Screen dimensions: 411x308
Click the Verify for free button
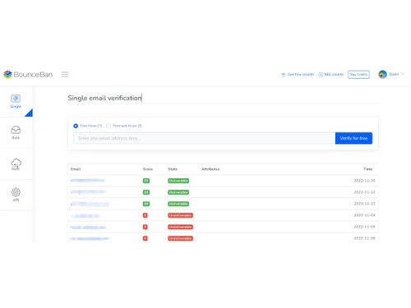(x=353, y=138)
